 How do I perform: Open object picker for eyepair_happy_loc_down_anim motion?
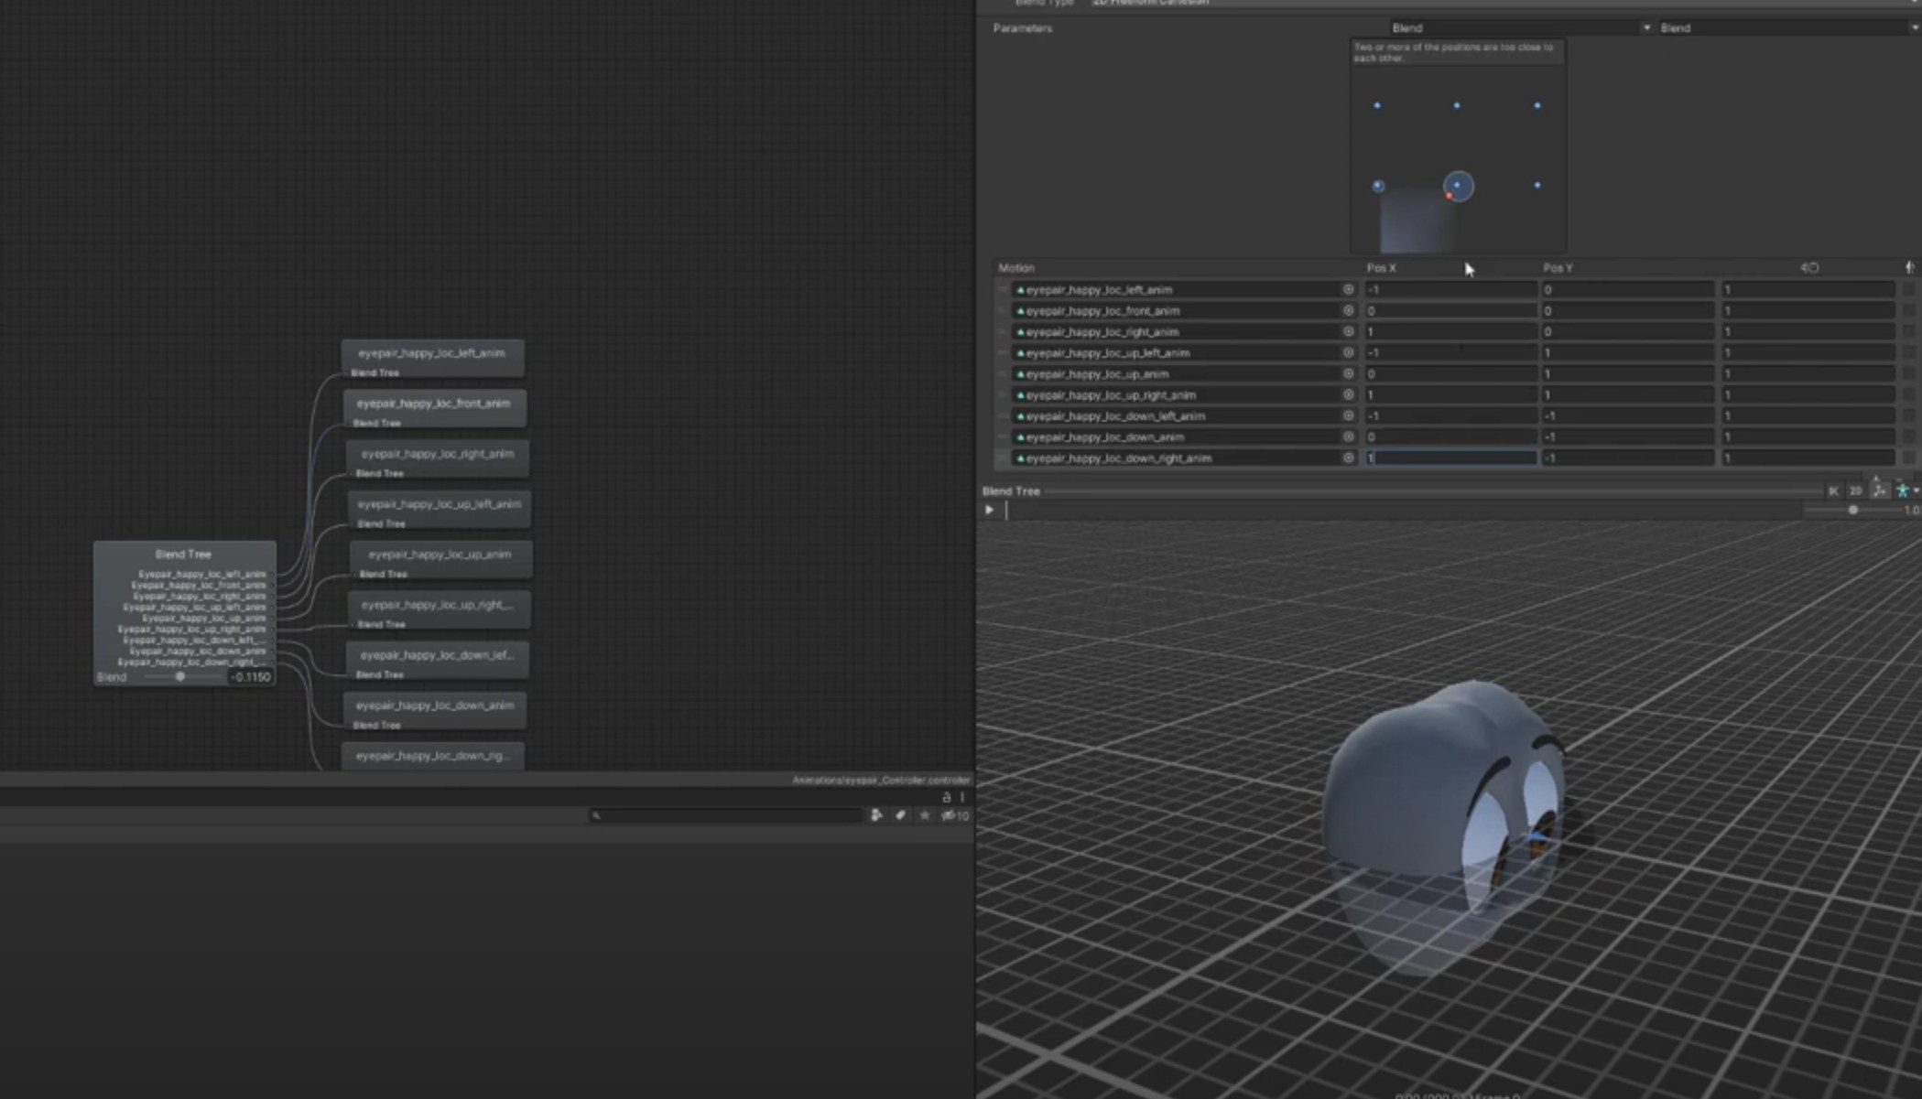(1348, 436)
